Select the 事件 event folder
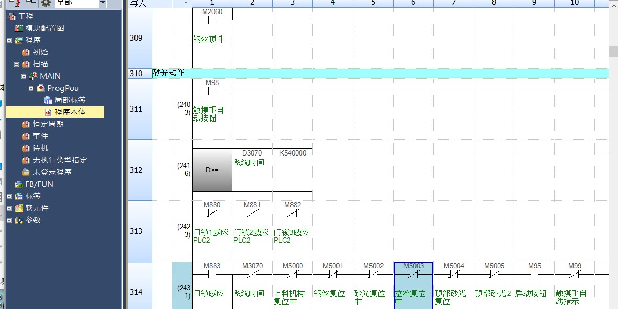Image resolution: width=618 pixels, height=309 pixels. pyautogui.click(x=40, y=136)
